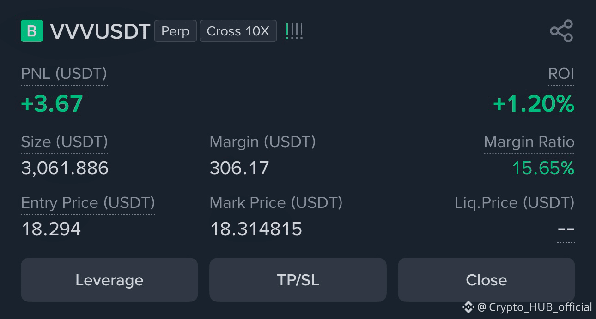
Task: Open the VVVUSDT symbol title
Action: pos(100,31)
